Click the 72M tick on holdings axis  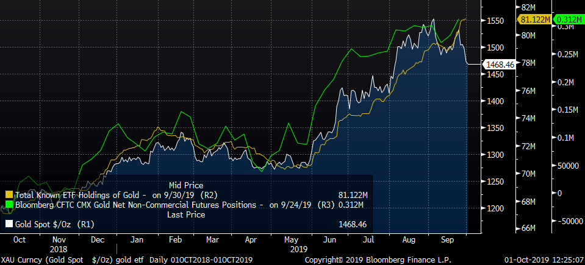(x=529, y=146)
